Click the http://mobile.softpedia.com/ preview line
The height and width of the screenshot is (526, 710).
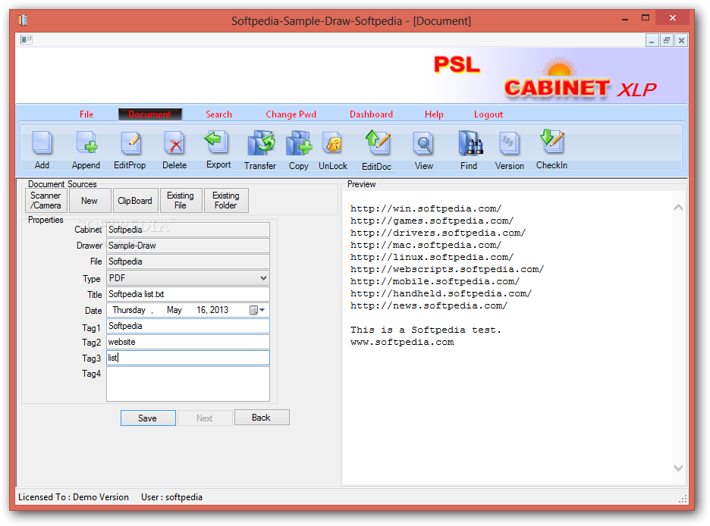click(x=435, y=282)
